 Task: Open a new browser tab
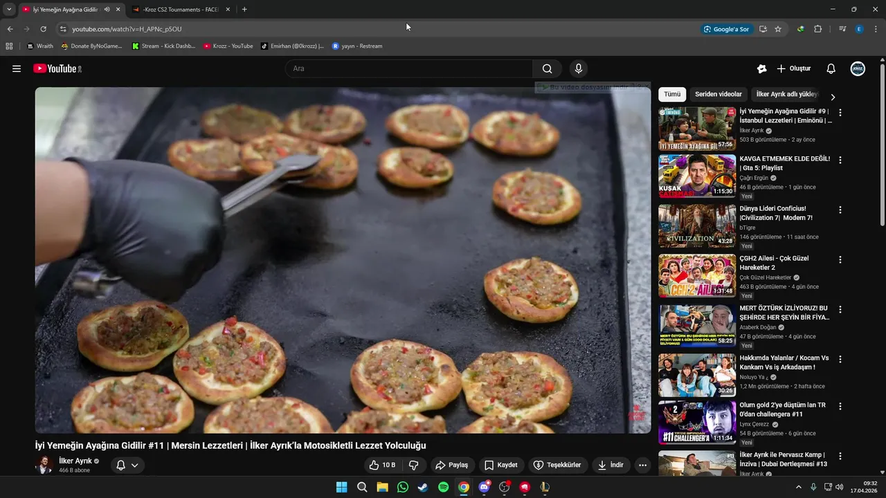(x=244, y=10)
